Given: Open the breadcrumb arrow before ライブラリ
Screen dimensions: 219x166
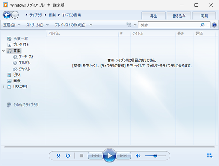Looking at the screenshot, I should (26, 15).
